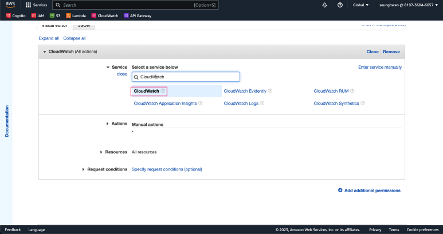Click Feedback in the footer

(x=13, y=230)
